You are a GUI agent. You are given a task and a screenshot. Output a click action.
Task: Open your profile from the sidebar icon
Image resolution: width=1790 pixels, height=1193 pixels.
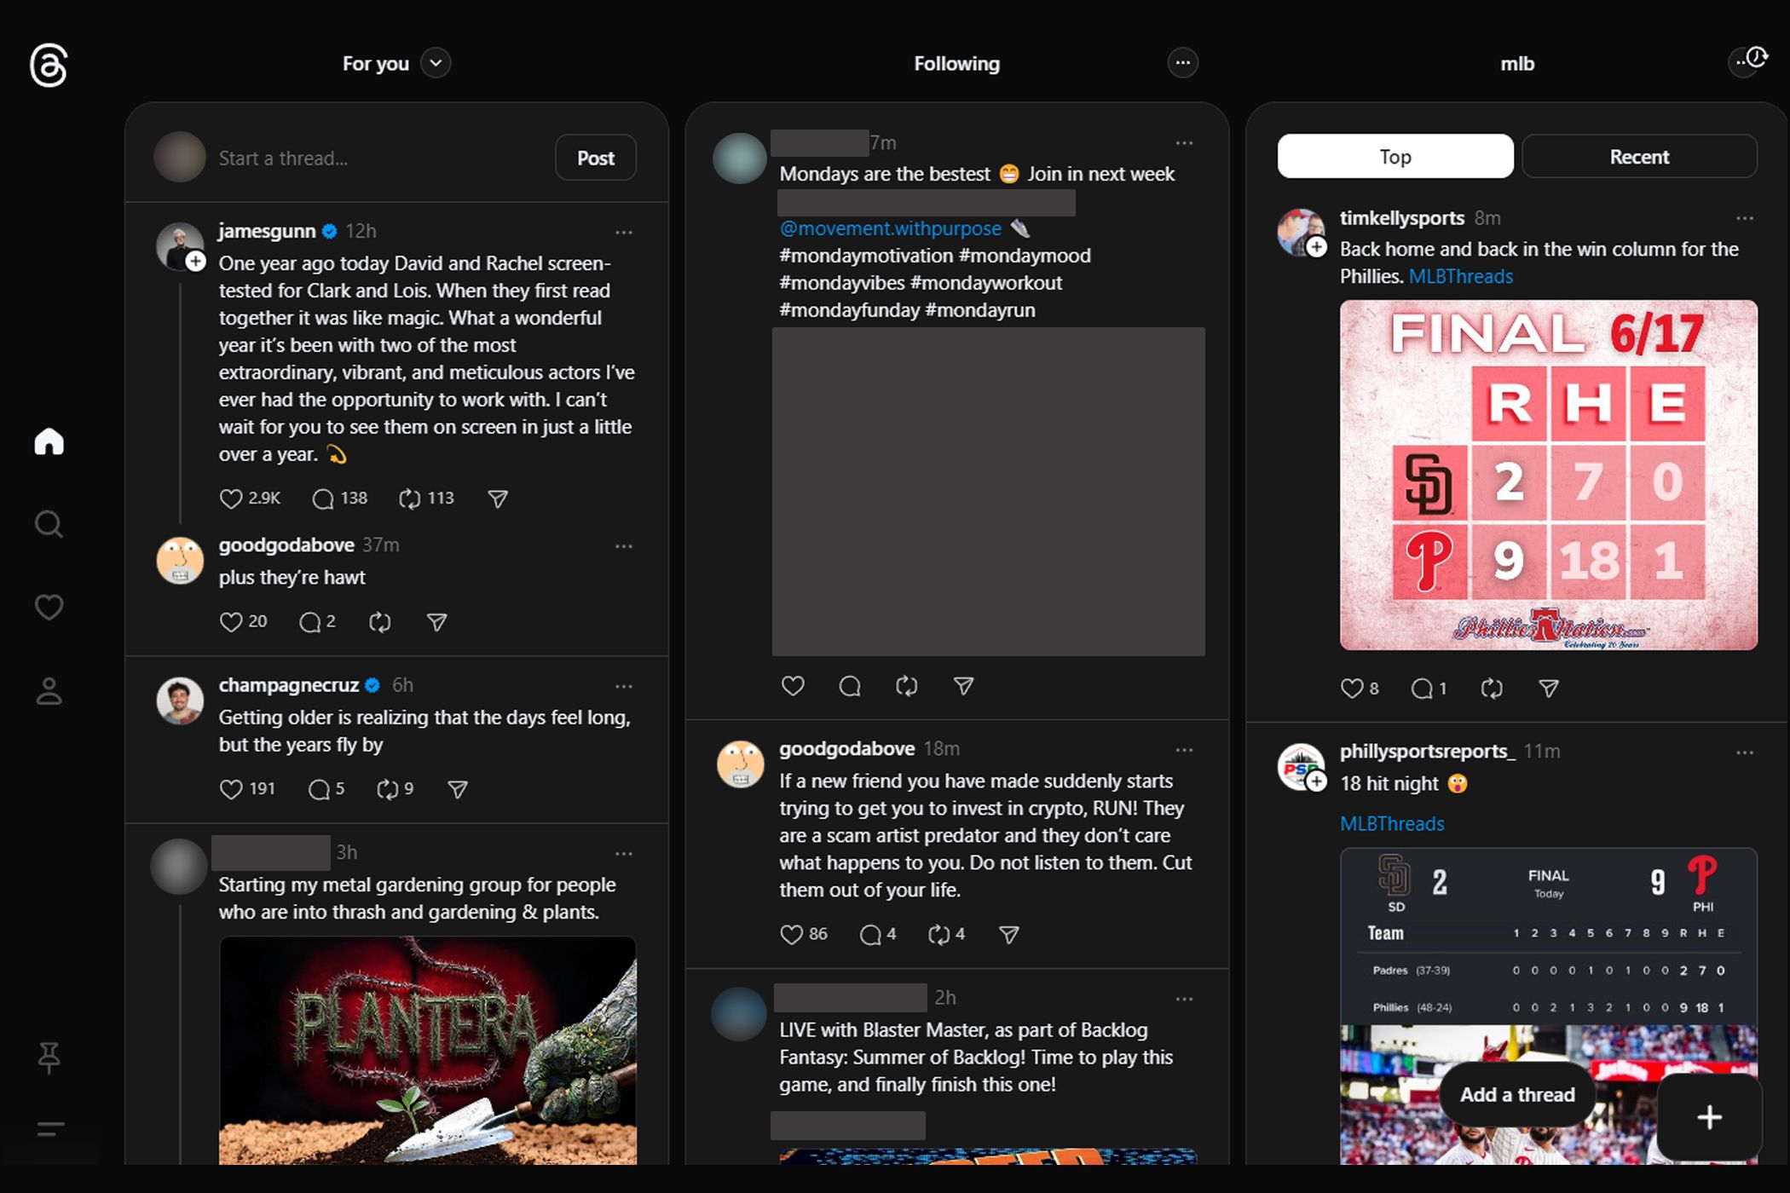point(49,690)
